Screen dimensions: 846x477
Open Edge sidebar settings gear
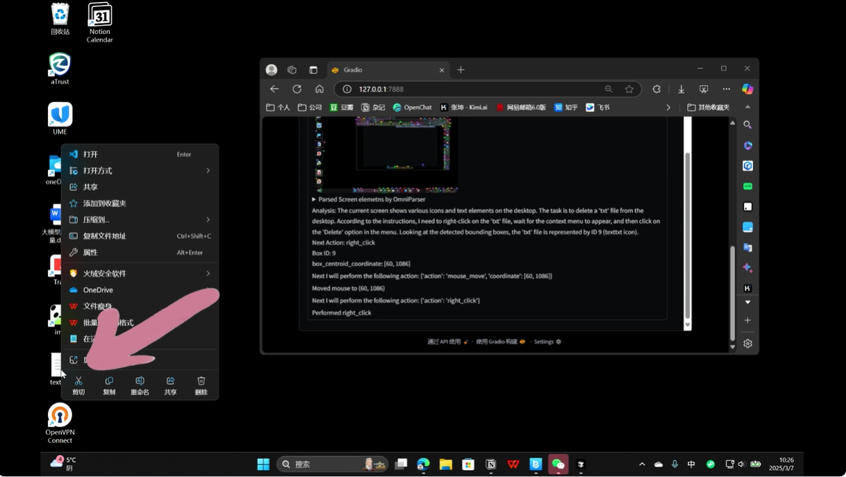click(x=747, y=344)
